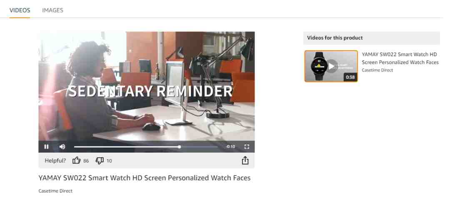Viewport: 450px width, 202px height.
Task: Click the 10 unhelpful count
Action: (x=109, y=161)
